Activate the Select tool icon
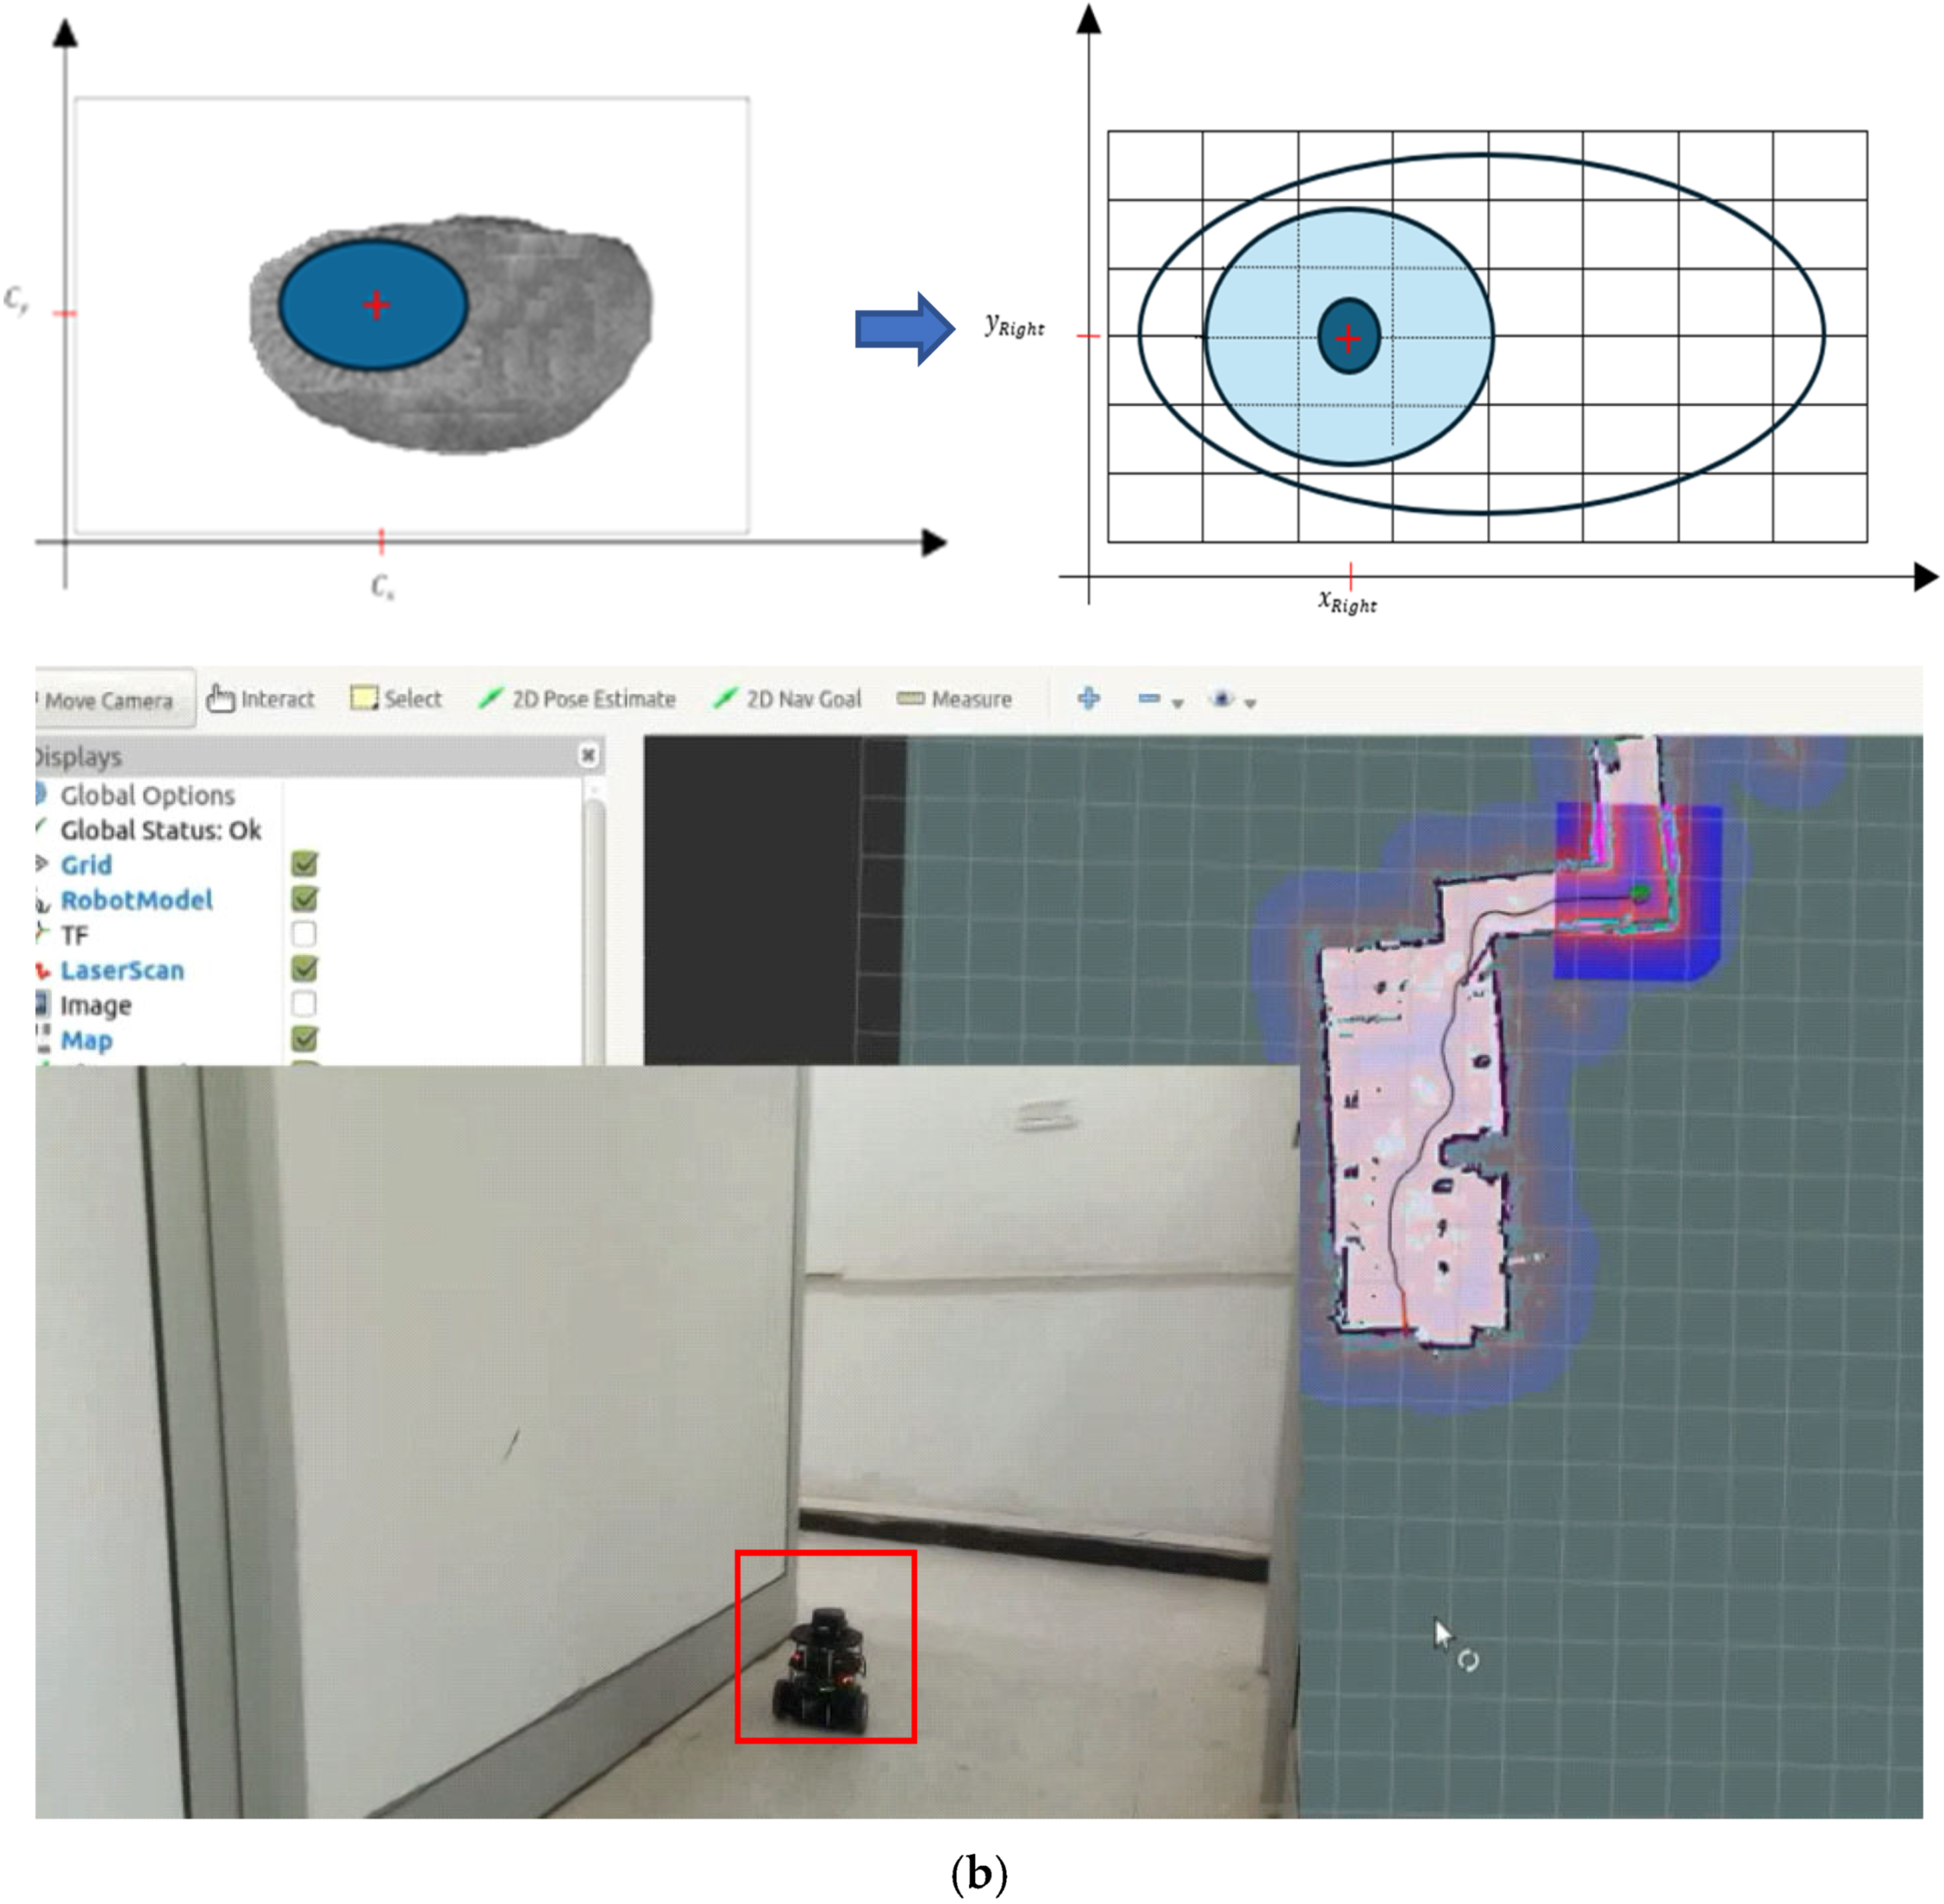The image size is (1944, 1904). [x=396, y=699]
